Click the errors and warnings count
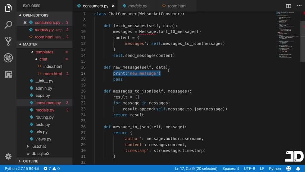The width and height of the screenshot is (305, 172). pyautogui.click(x=51, y=168)
